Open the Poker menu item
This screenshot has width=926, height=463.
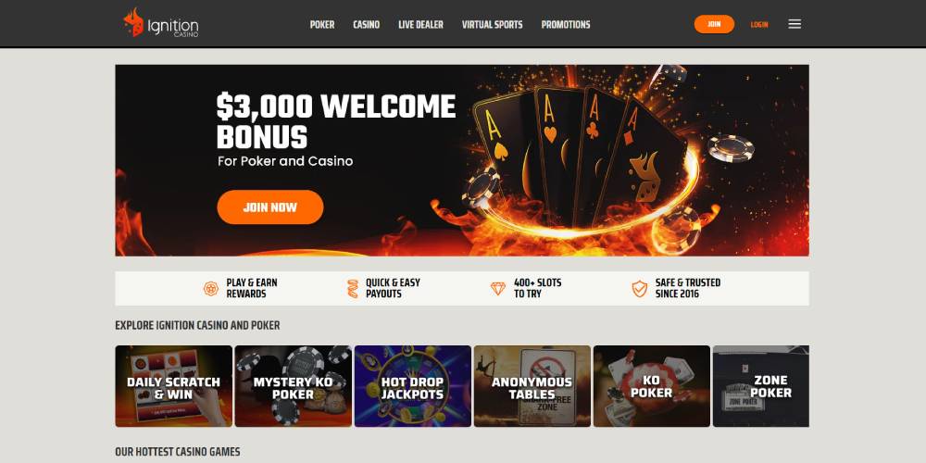pos(322,24)
